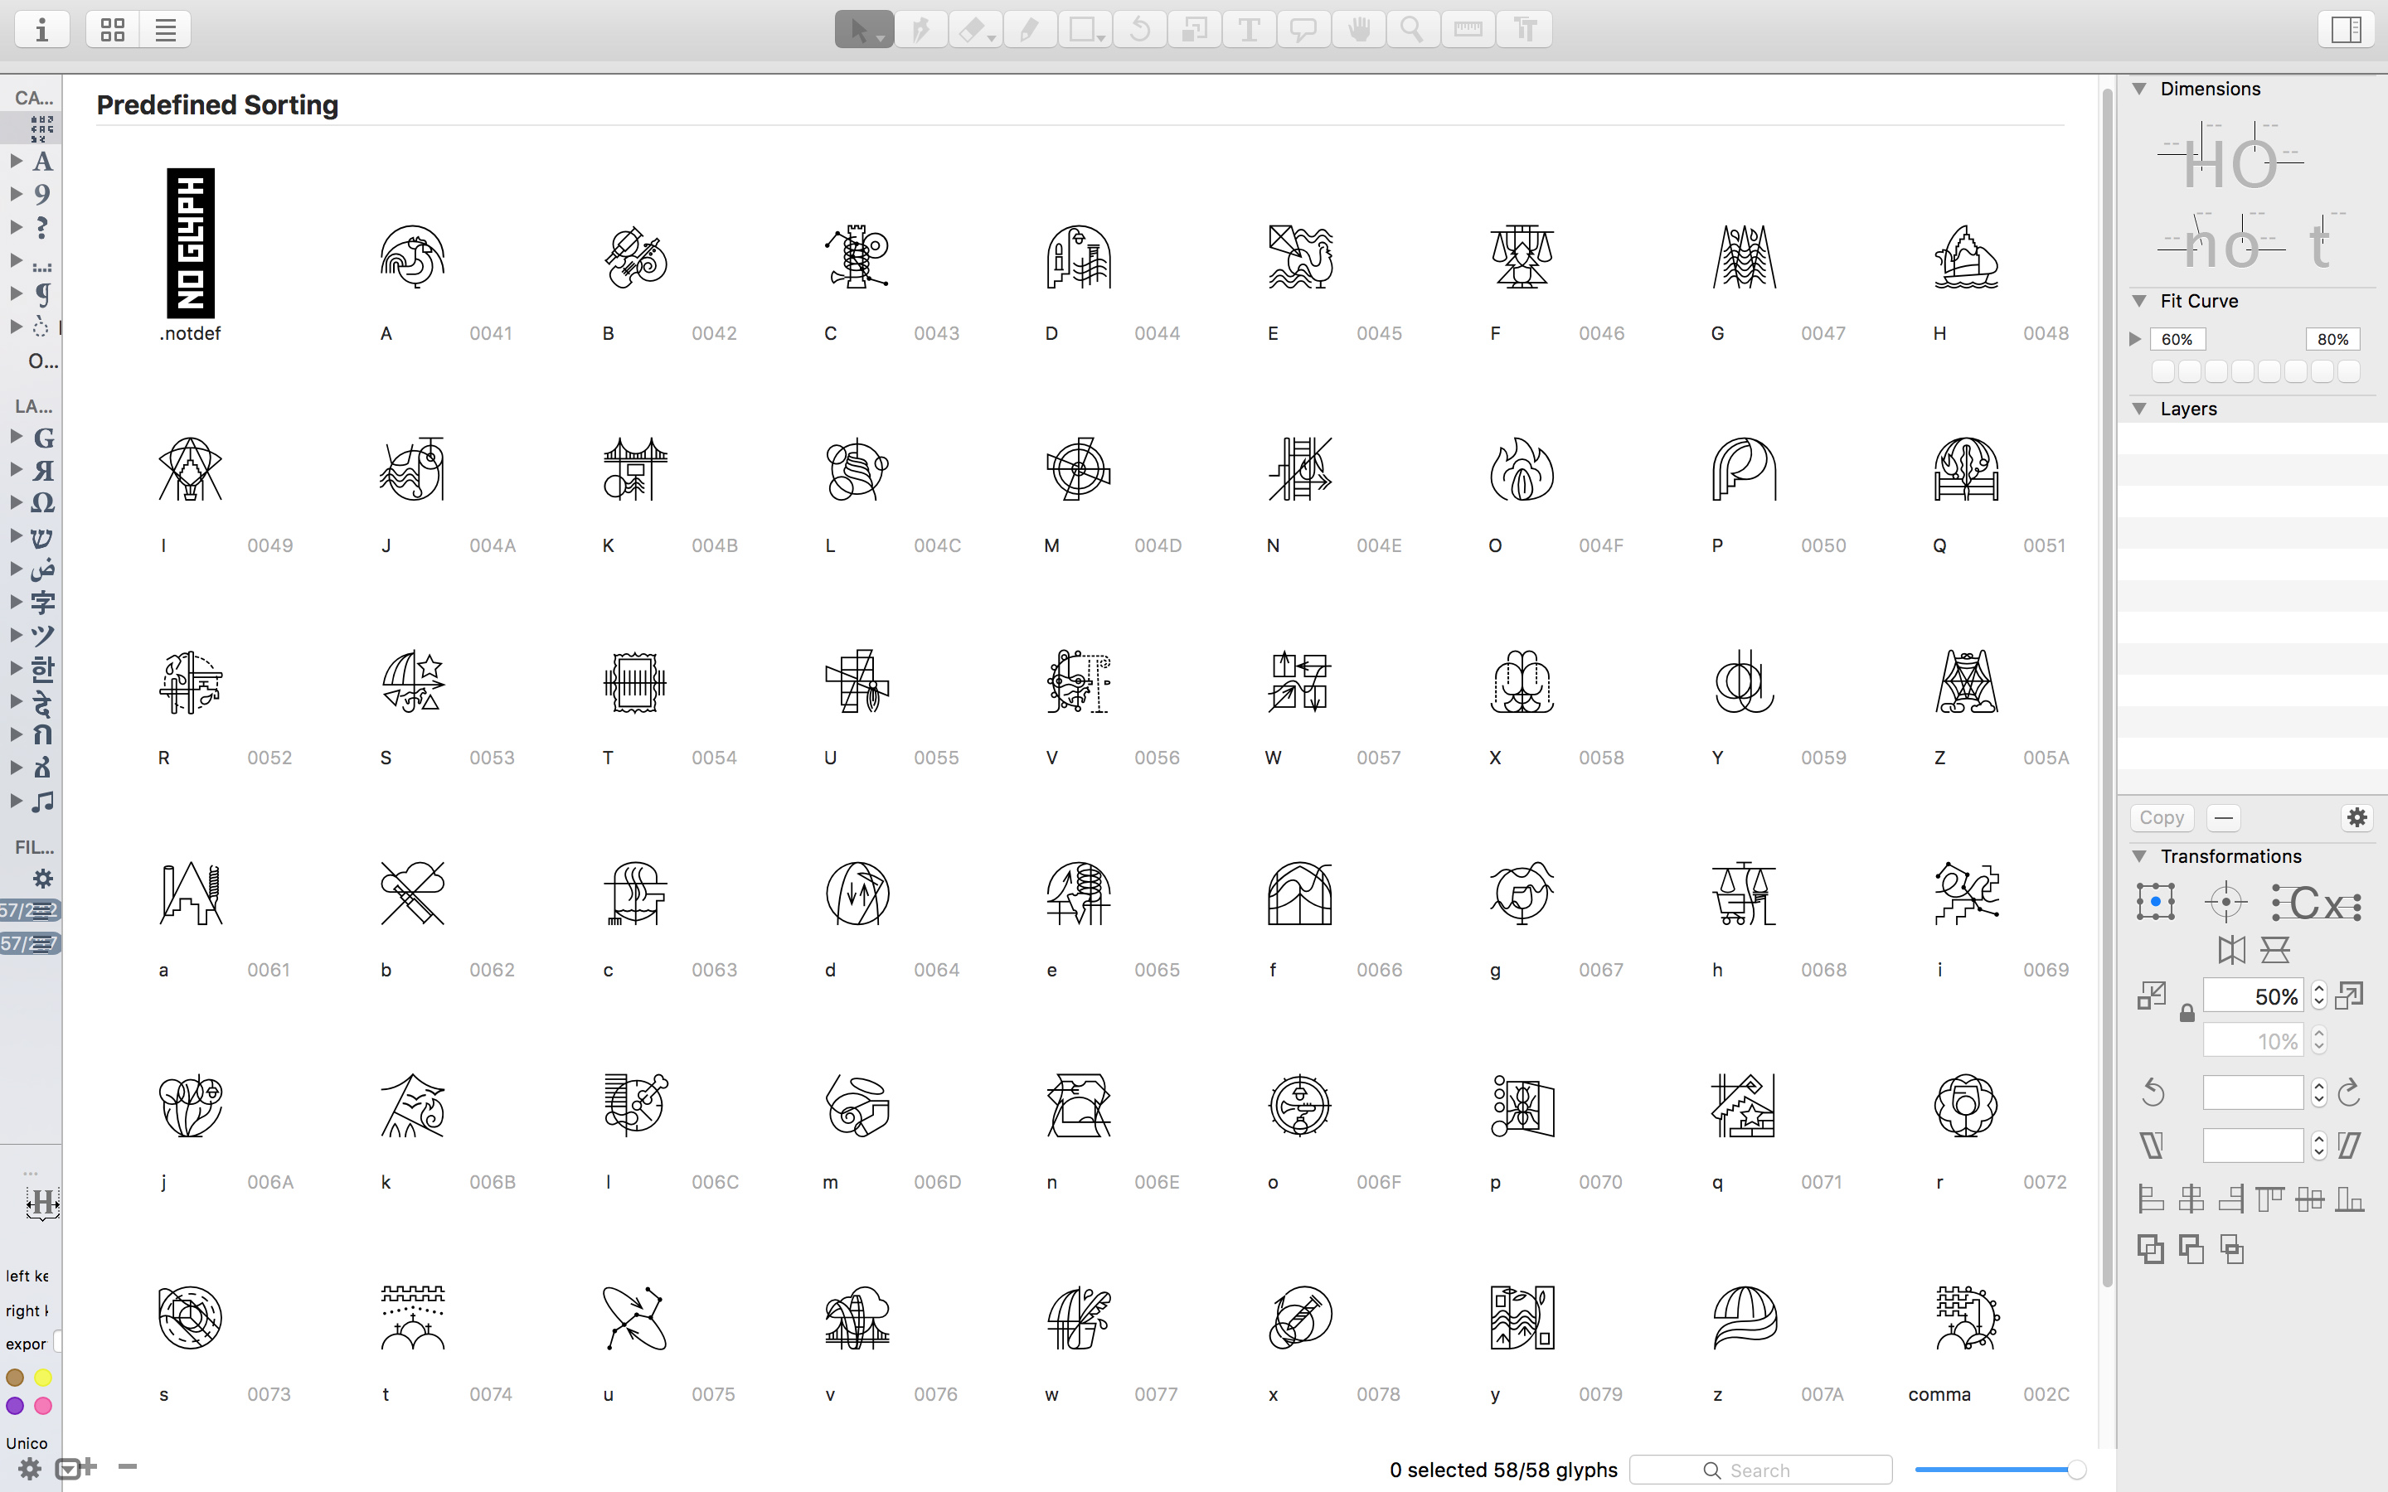Image resolution: width=2388 pixels, height=1492 pixels.
Task: Collapse the Dimensions section
Action: point(2139,89)
